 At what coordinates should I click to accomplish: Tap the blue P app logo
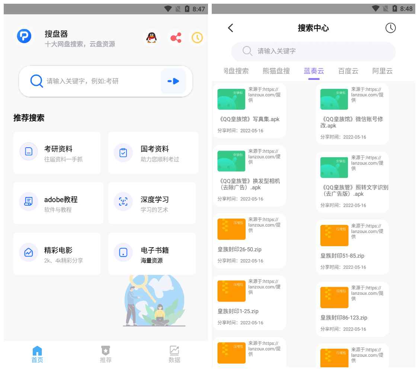[24, 36]
